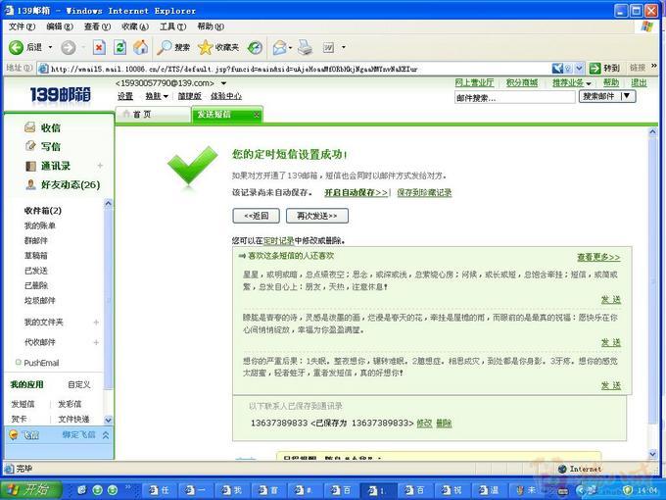Click the 开启自动保存>> link
The image size is (666, 500).
pos(356,192)
